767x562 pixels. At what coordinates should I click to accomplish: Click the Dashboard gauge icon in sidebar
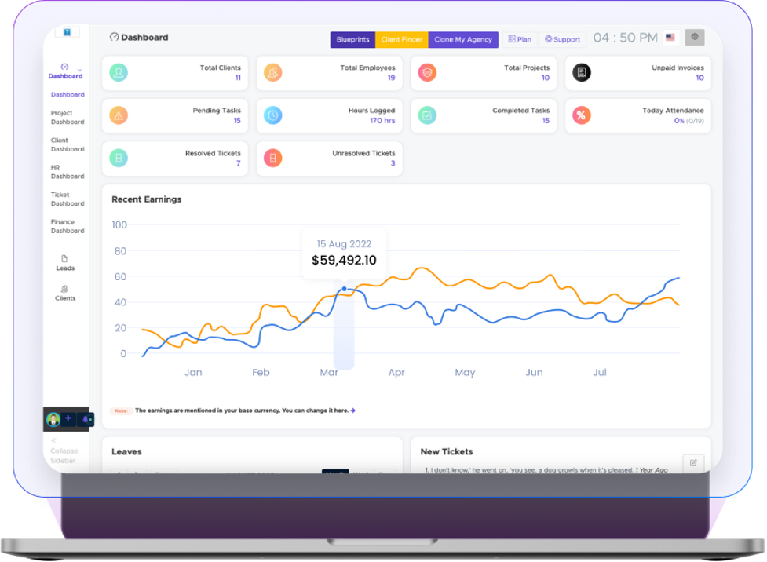pos(64,67)
